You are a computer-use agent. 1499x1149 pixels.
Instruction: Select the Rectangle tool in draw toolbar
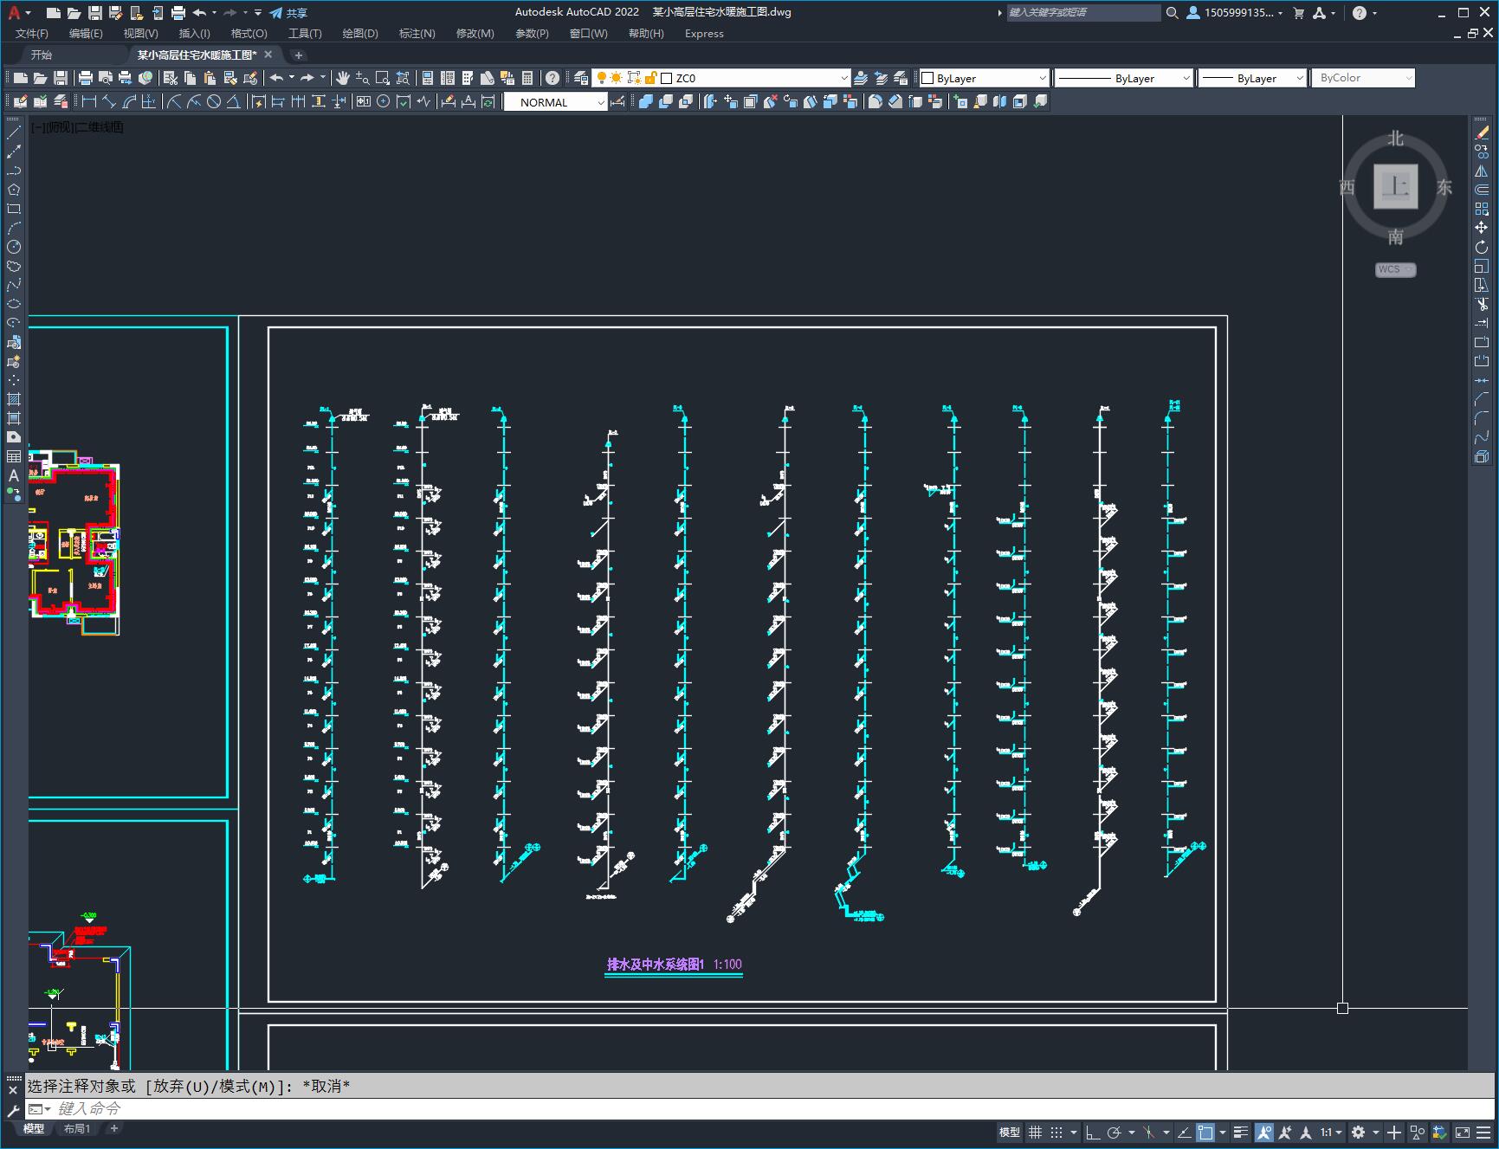[14, 209]
